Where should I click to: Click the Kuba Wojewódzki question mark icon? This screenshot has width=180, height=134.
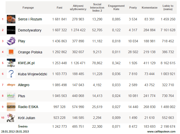click(x=11, y=74)
